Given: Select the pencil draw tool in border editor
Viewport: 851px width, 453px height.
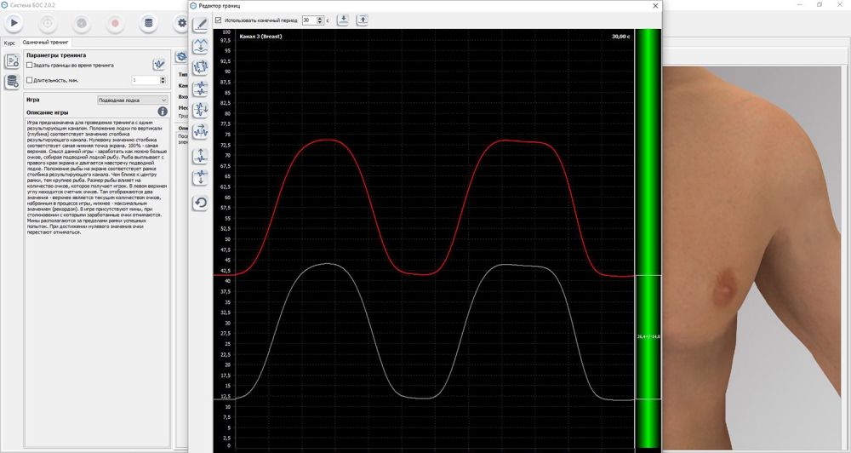Looking at the screenshot, I should (201, 25).
